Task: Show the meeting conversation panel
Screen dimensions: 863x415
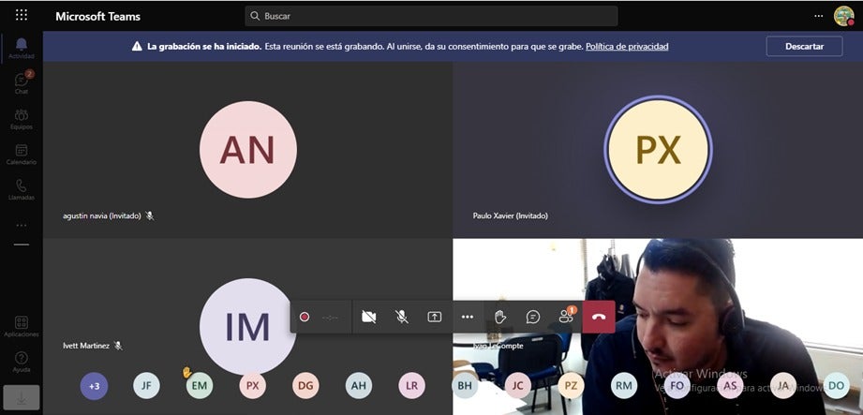Action: point(533,317)
